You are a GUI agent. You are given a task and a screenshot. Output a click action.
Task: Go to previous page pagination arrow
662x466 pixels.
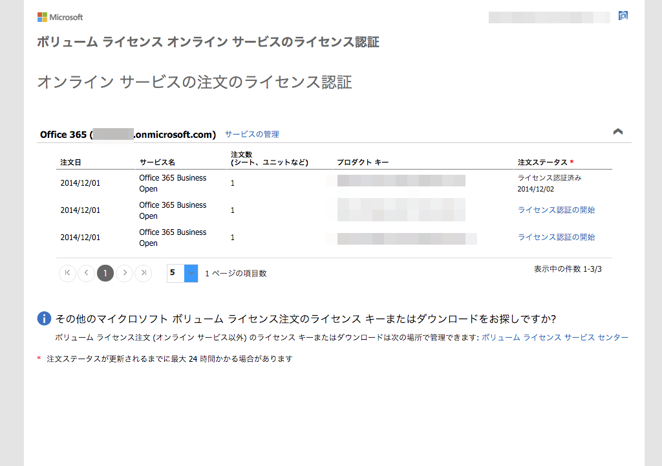87,272
